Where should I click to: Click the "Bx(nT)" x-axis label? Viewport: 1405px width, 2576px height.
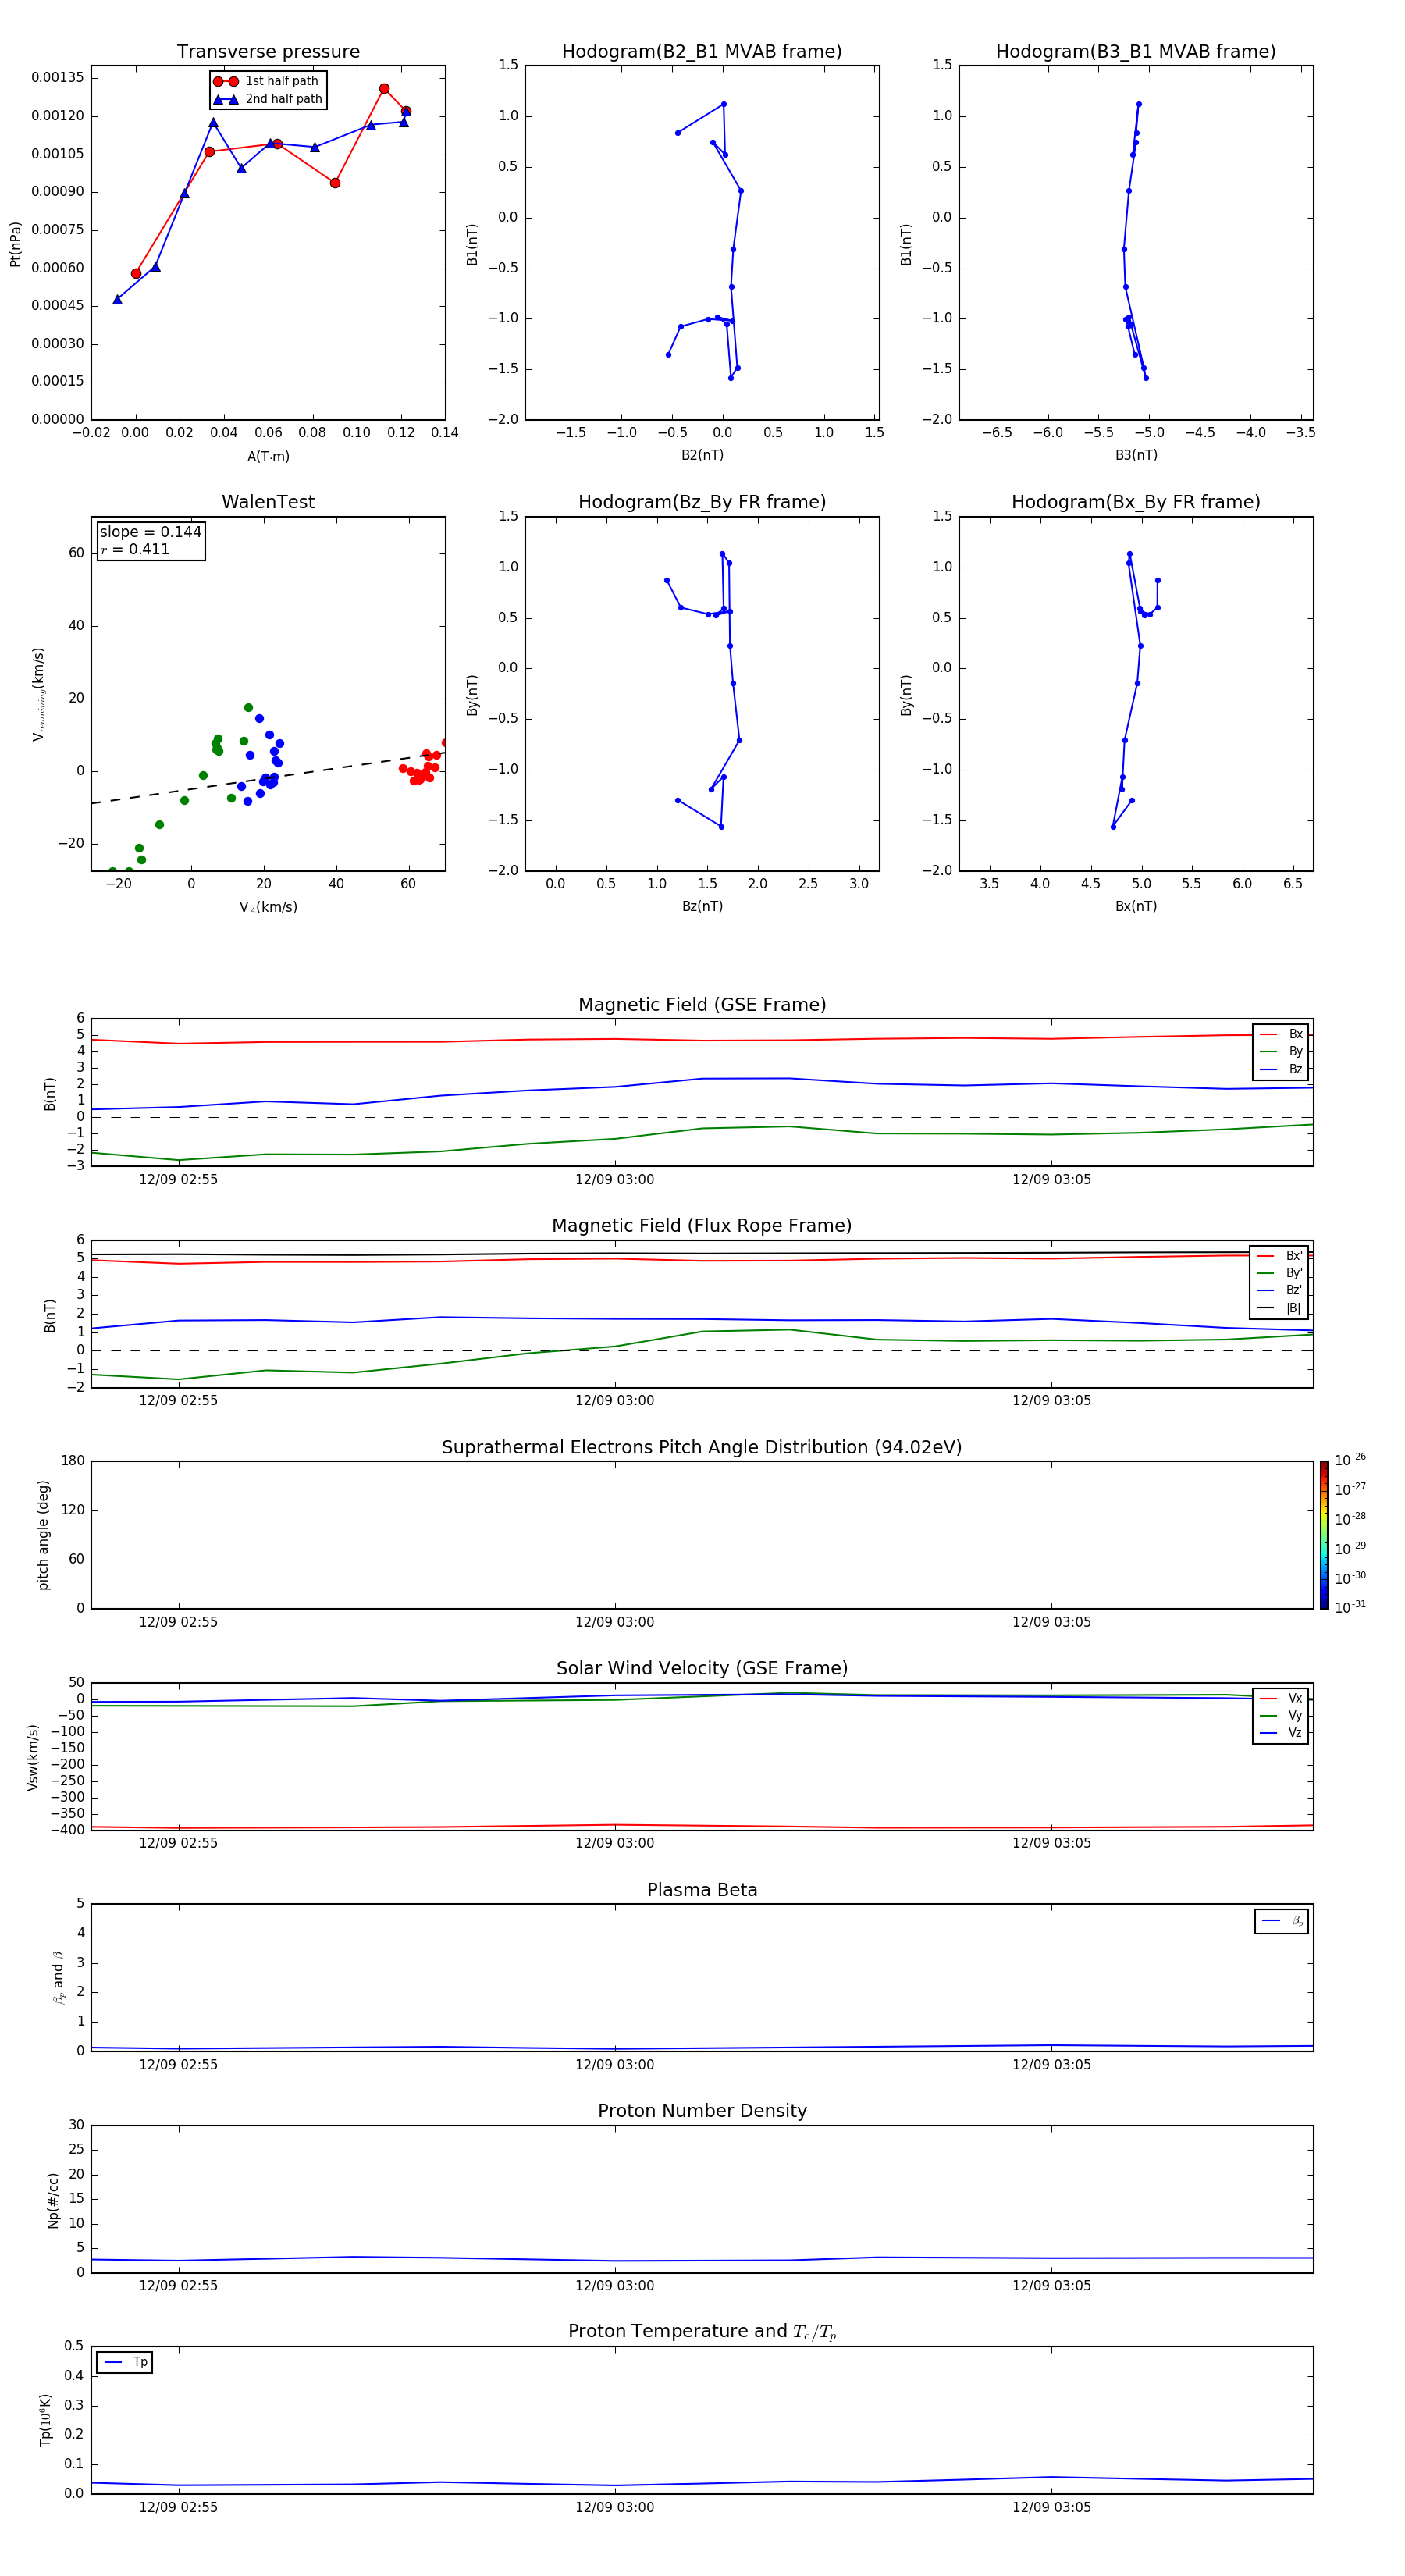point(1136,906)
